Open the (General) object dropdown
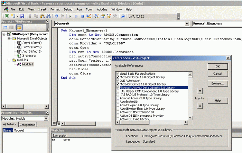 [x=187, y=24]
